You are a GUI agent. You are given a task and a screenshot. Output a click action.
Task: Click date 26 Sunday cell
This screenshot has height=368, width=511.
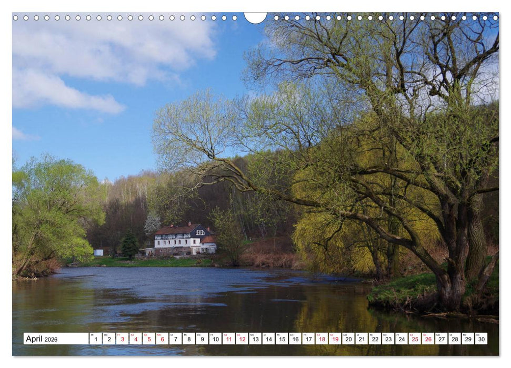tap(428, 339)
